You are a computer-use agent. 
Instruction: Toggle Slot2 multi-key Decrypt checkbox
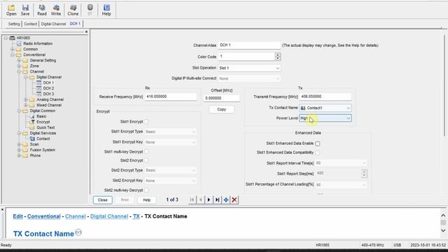tap(146, 190)
